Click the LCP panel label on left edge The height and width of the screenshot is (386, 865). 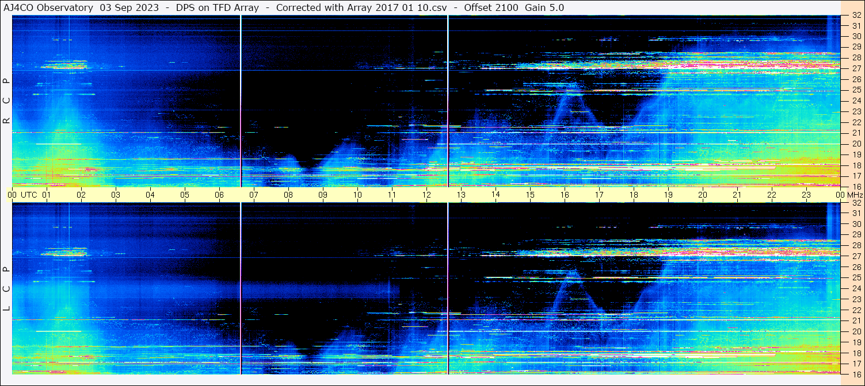6,288
